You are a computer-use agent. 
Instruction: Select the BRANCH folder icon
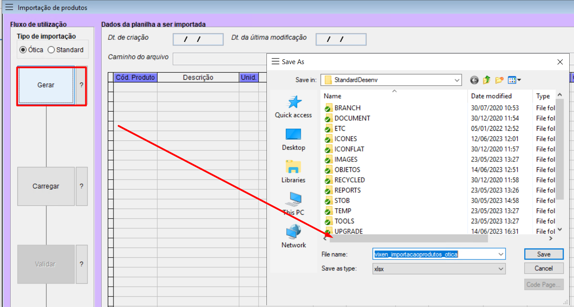(328, 108)
